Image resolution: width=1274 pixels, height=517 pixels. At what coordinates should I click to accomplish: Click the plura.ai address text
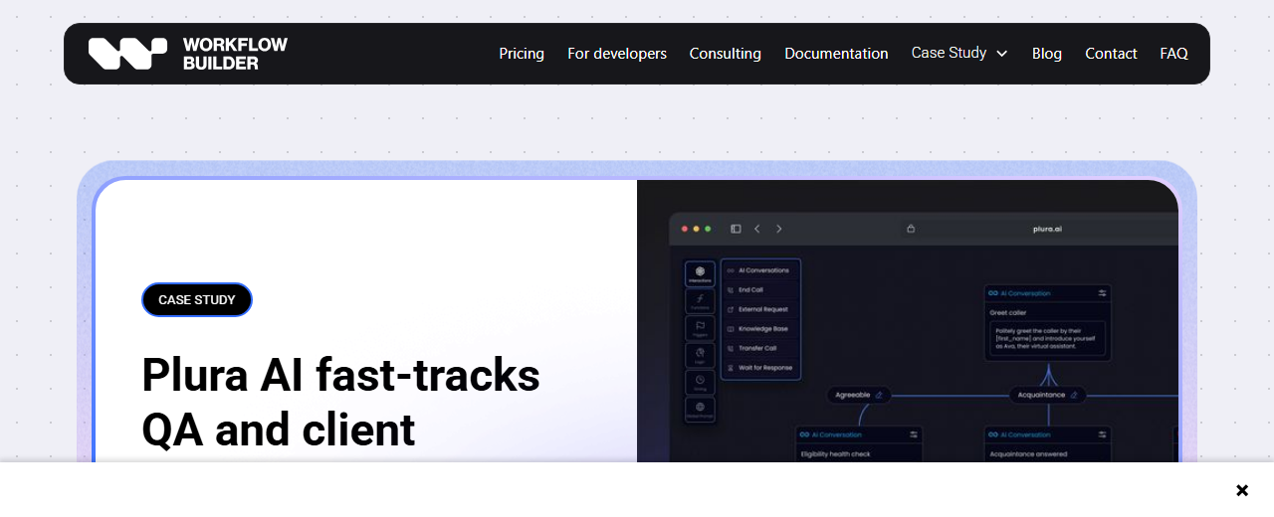1047,229
